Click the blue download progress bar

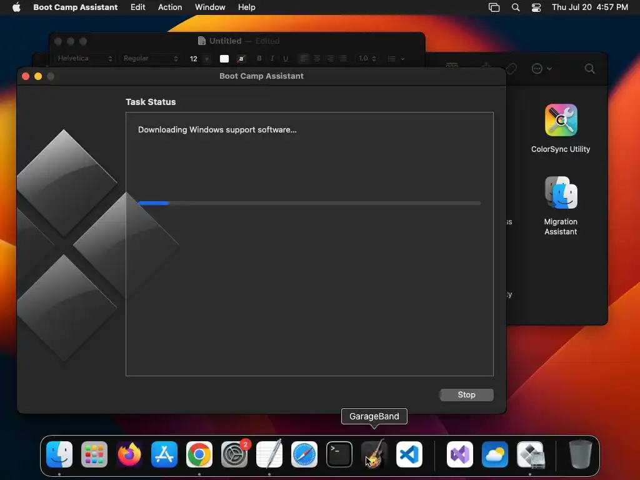(309, 203)
